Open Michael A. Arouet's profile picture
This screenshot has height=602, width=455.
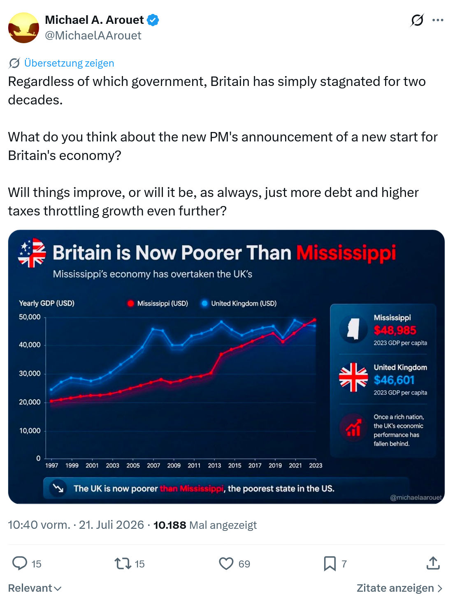pos(23,28)
